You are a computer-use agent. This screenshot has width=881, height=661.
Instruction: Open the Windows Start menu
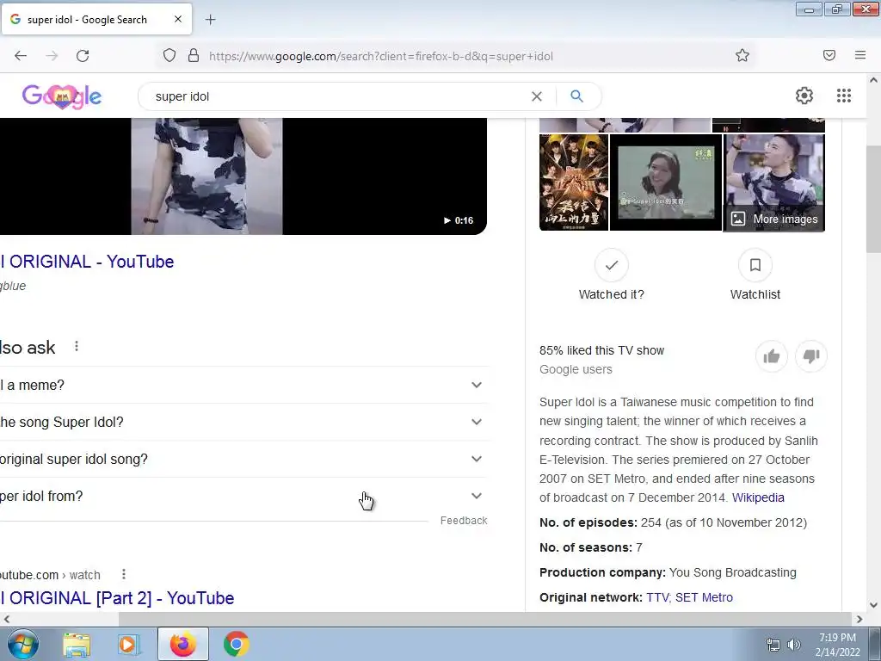click(23, 644)
